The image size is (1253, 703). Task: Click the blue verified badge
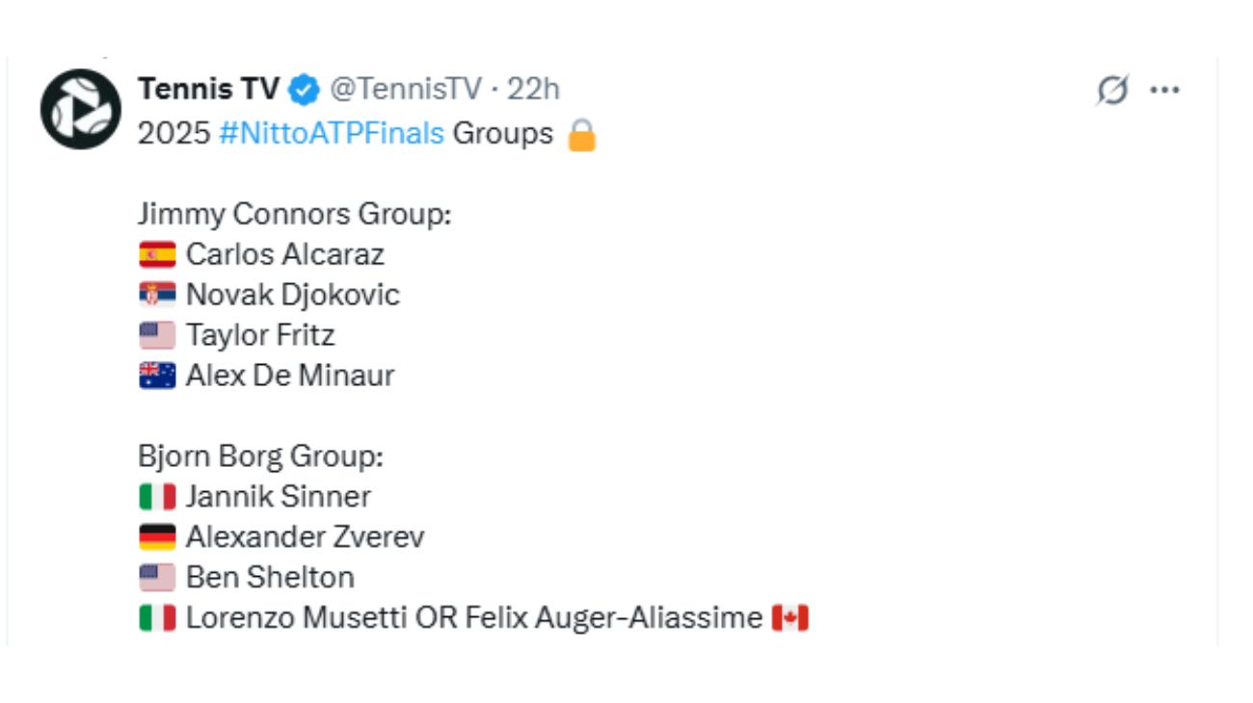point(306,91)
